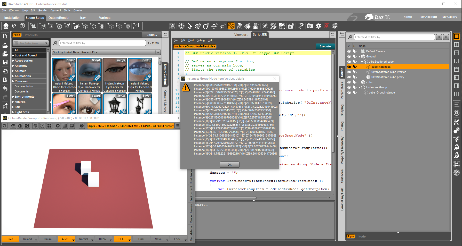Open the Render menu in the menu bar
Image resolution: width=462 pixels, height=246 pixels.
[x=43, y=10]
